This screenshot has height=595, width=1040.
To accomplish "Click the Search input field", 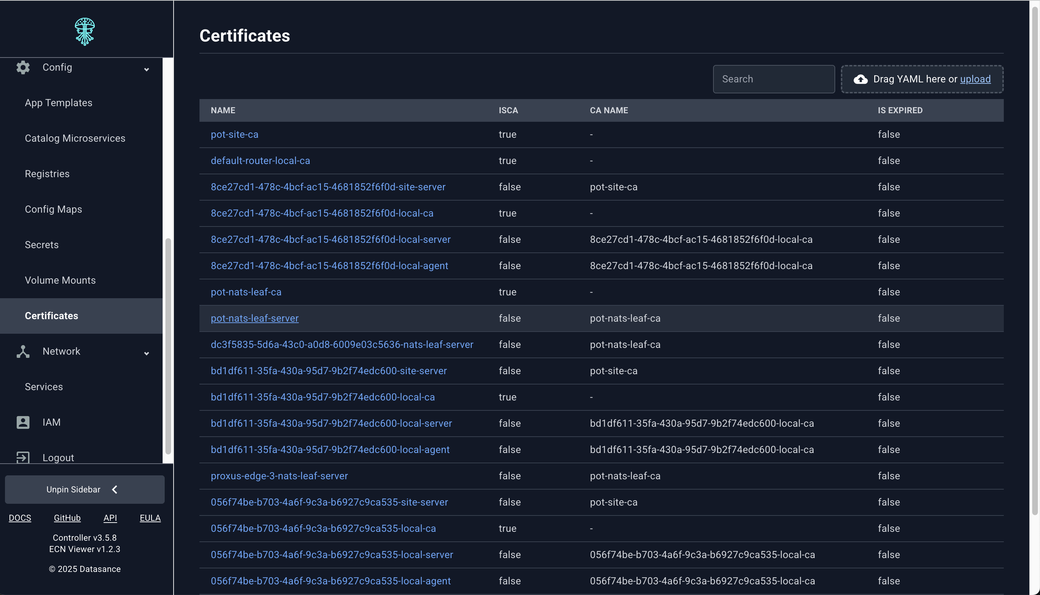I will coord(773,79).
